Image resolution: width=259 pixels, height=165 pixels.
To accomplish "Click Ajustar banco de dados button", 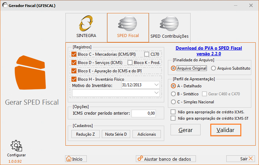I will point(166,159).
